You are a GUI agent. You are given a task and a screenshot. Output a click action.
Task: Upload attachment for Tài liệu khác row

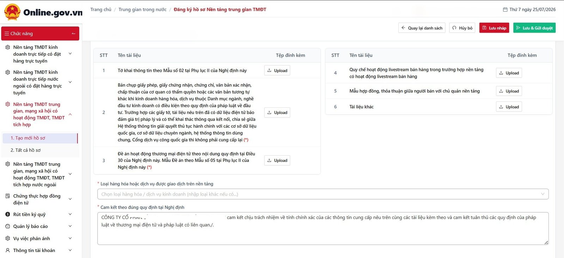point(509,107)
